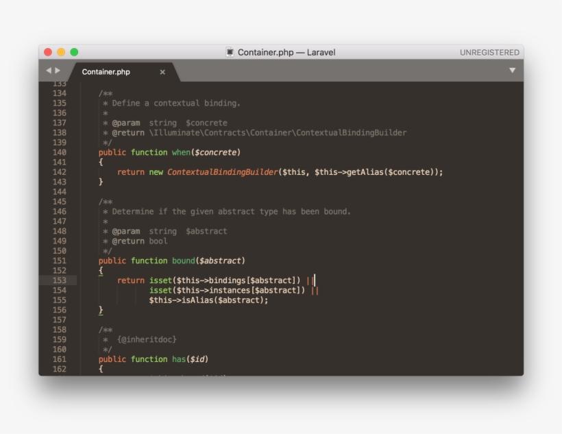Click the green zoom button

73,51
